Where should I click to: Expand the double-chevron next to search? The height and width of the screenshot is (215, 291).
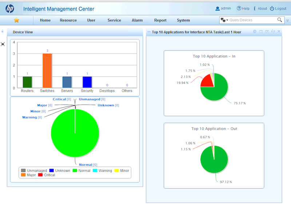[x=287, y=20]
